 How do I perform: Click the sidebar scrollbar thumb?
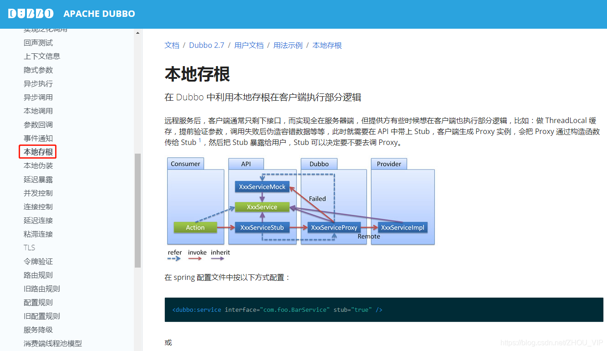click(x=138, y=210)
